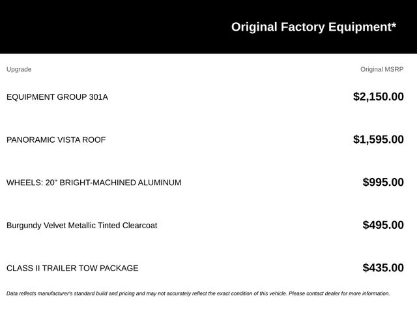Click 'Please contact dealer' sentence
Screen dimensions: 417x313
339,293
